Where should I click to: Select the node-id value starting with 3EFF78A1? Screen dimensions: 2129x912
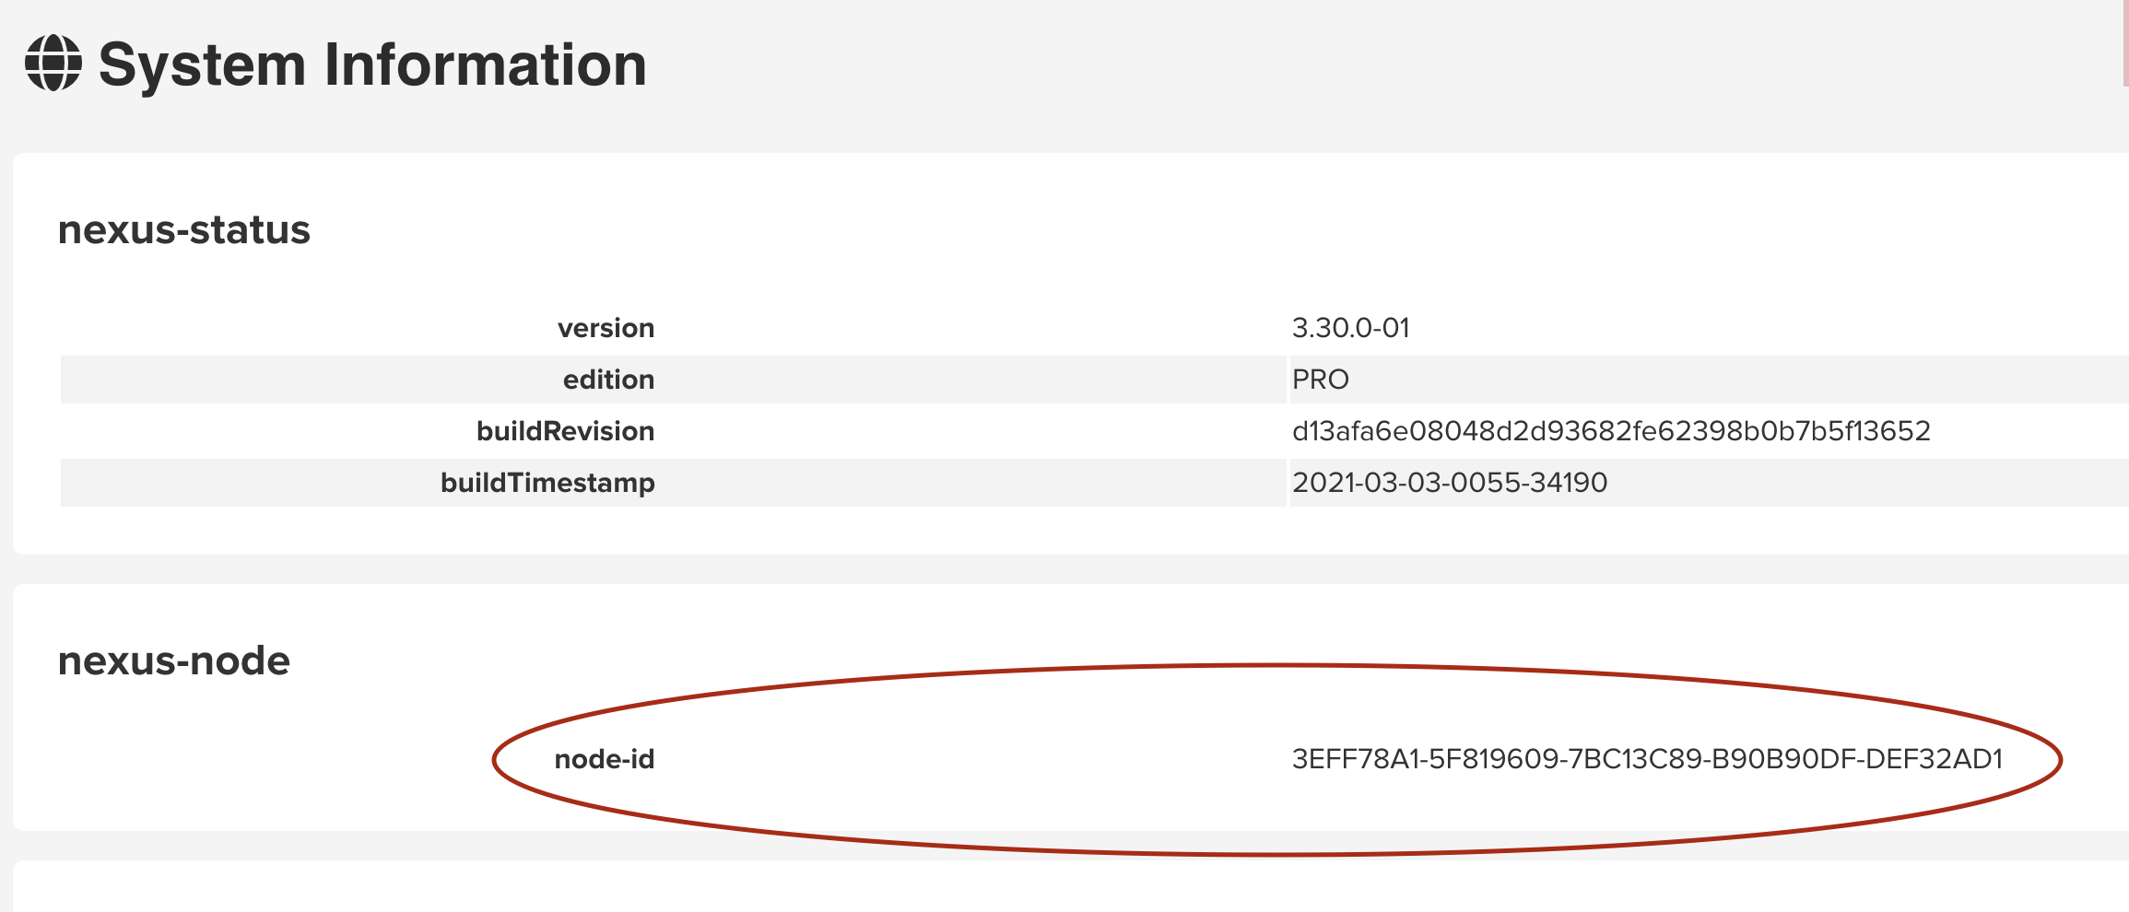coord(1647,759)
